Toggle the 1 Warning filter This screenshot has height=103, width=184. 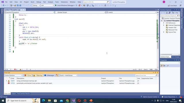[x=38, y=75]
